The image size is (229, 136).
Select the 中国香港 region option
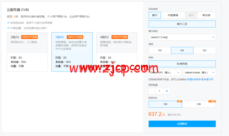pos(173,15)
